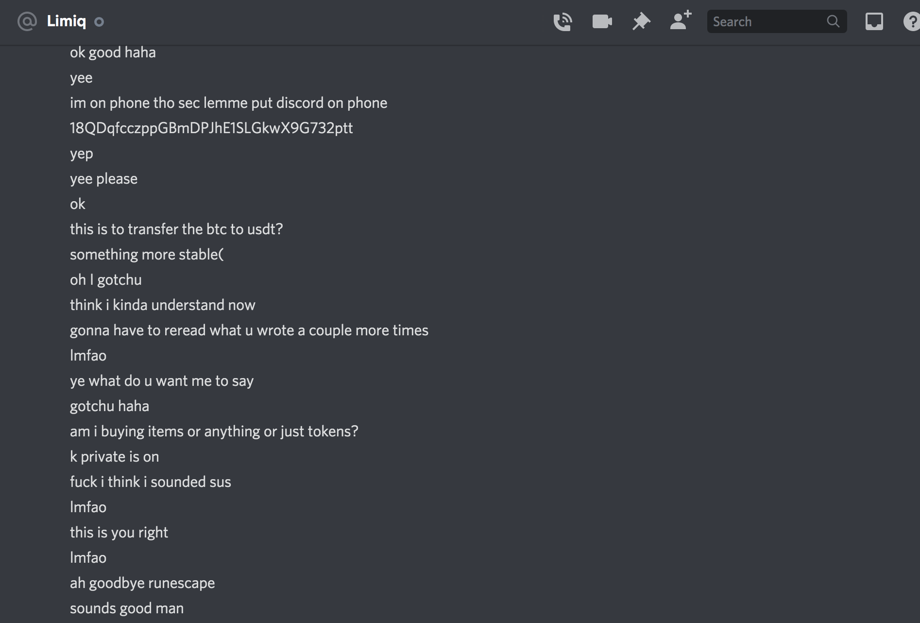Click the "ah goodbye runescape" message
The image size is (920, 623).
pyautogui.click(x=142, y=583)
